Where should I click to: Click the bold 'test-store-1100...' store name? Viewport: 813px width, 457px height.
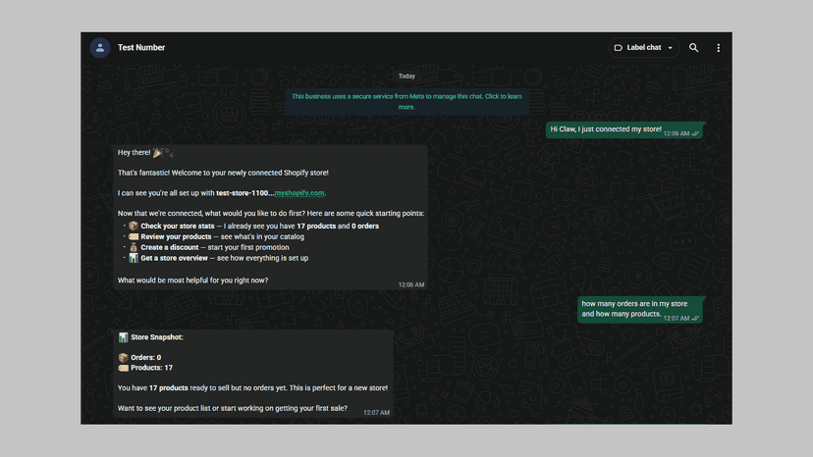[244, 193]
